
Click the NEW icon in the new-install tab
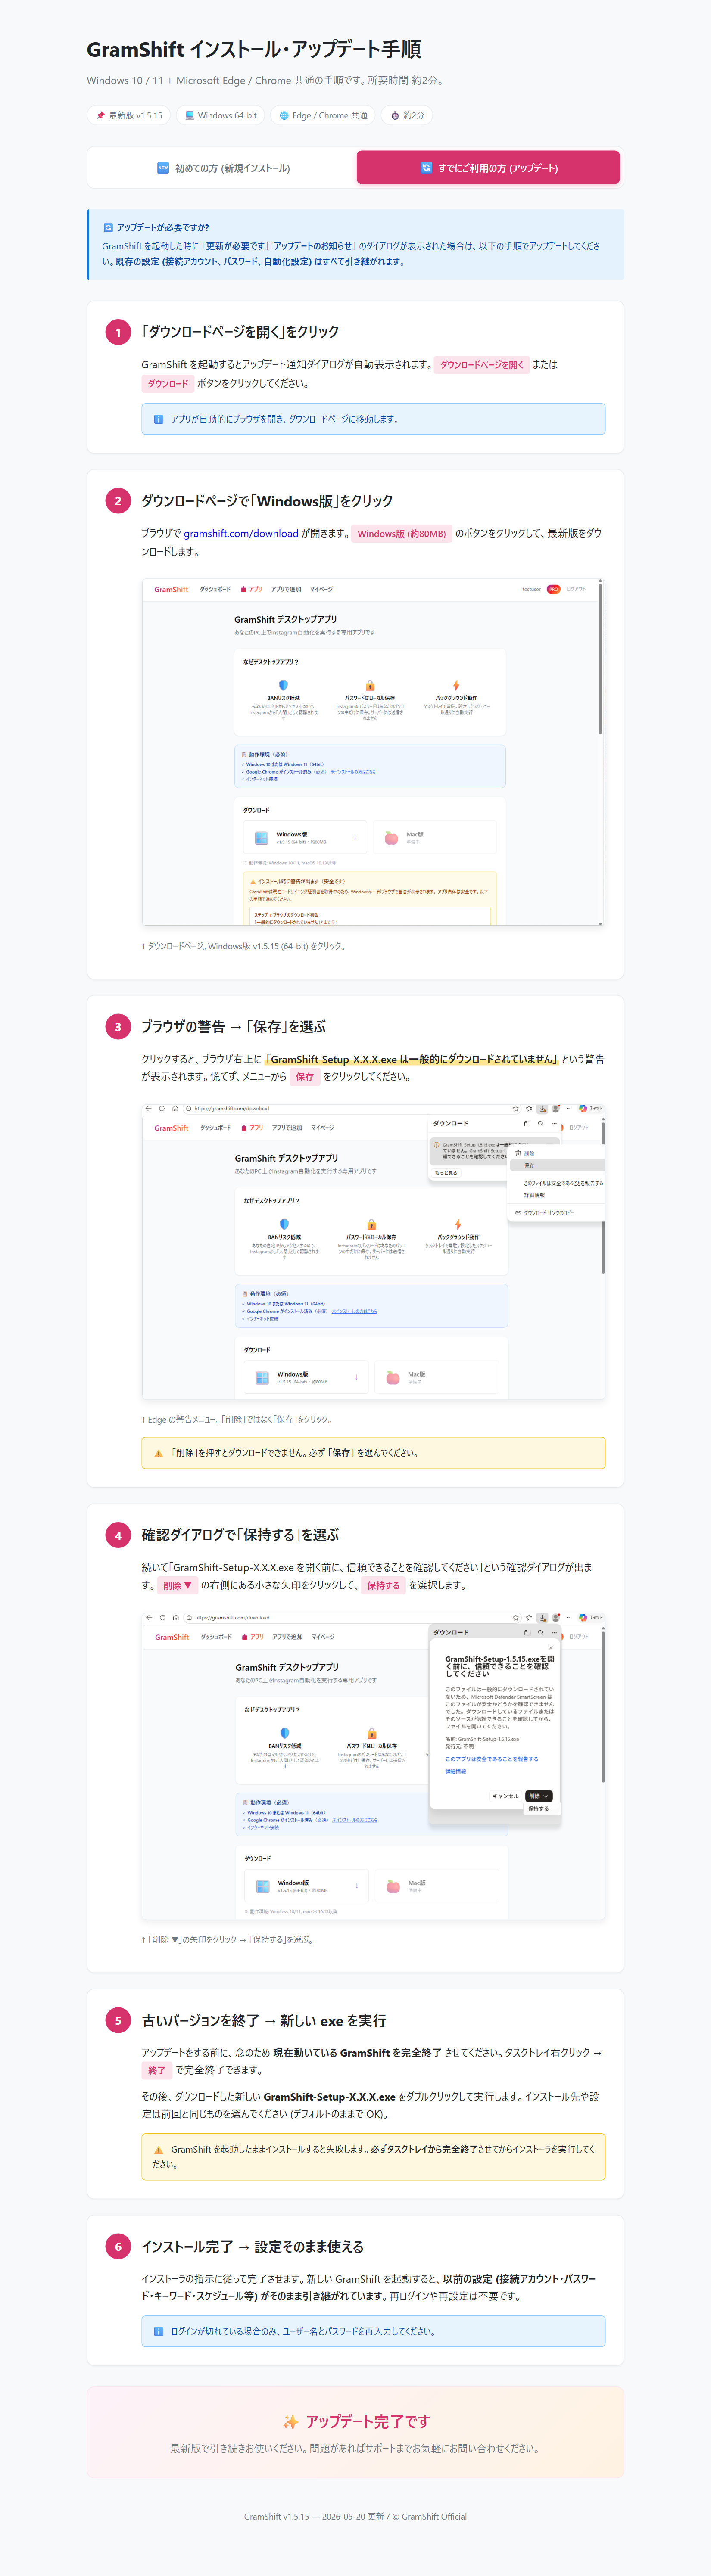163,168
